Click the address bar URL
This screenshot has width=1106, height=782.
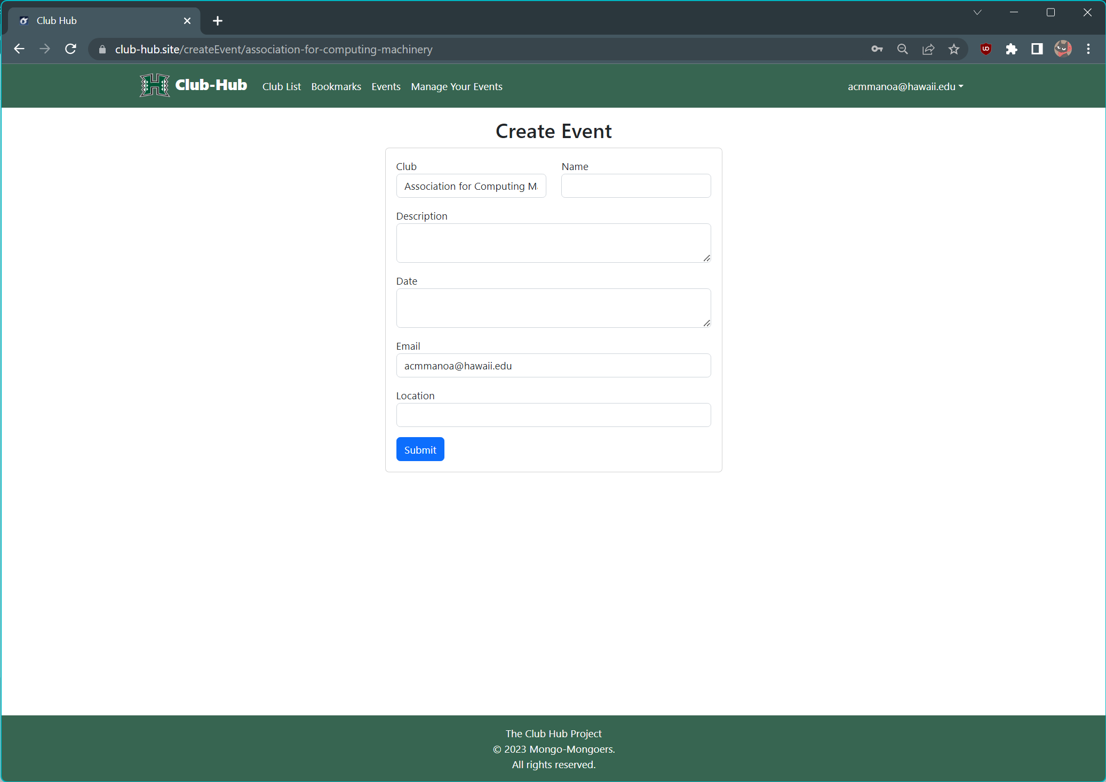(274, 50)
